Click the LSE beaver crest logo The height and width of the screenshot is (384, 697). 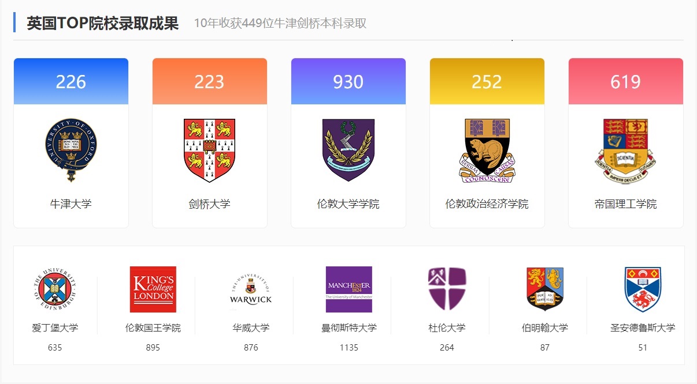[487, 150]
